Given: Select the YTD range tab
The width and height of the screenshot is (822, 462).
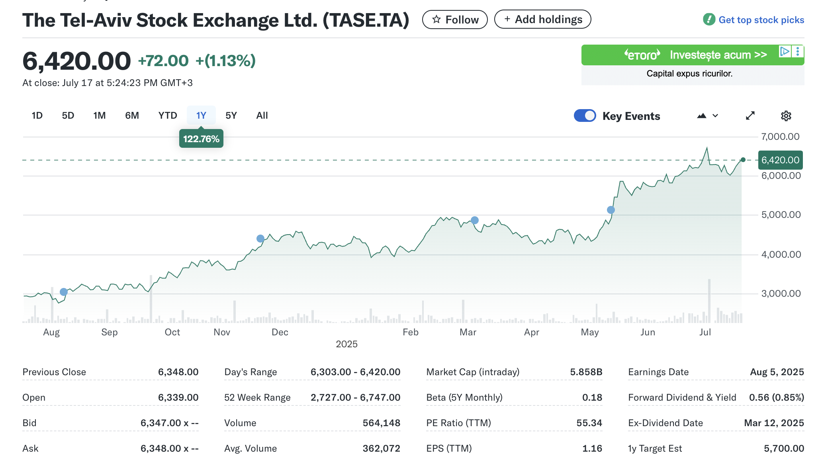Looking at the screenshot, I should click(168, 115).
